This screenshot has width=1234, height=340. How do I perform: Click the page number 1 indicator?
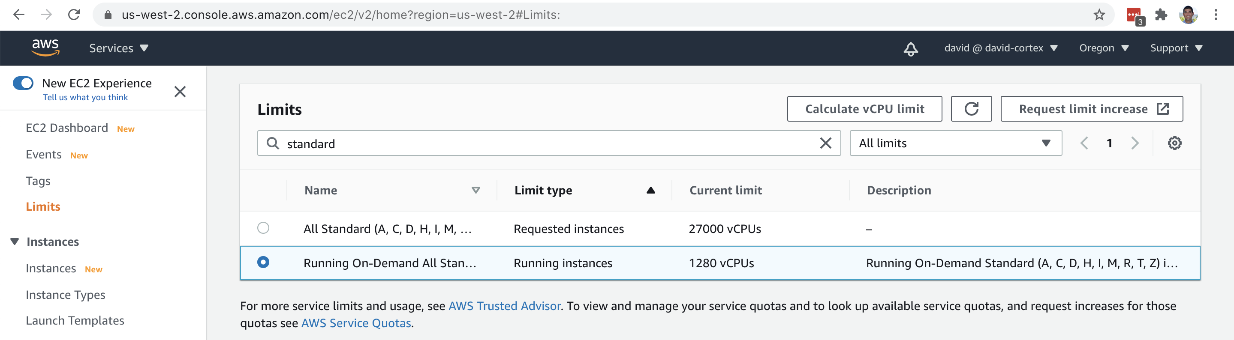coord(1109,143)
